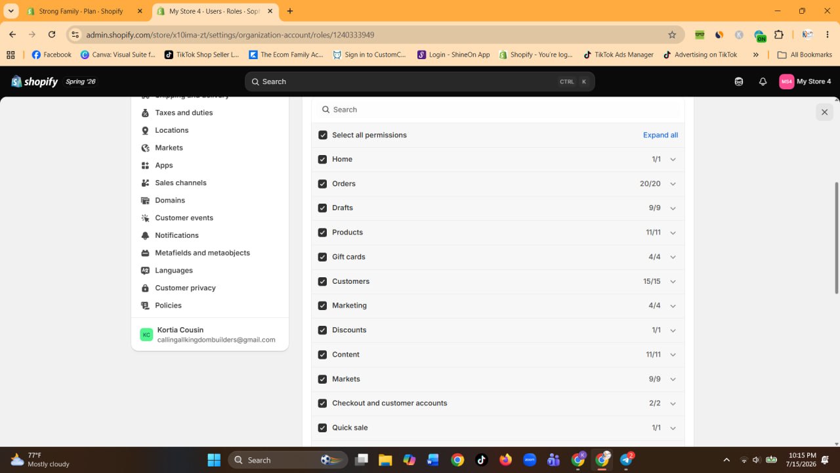Uncheck Select all permissions checkbox

coord(322,135)
